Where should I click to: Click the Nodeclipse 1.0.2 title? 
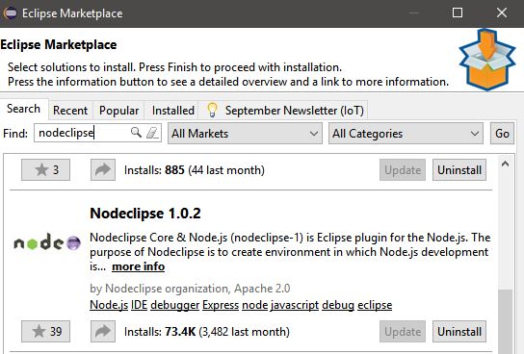[x=145, y=214]
